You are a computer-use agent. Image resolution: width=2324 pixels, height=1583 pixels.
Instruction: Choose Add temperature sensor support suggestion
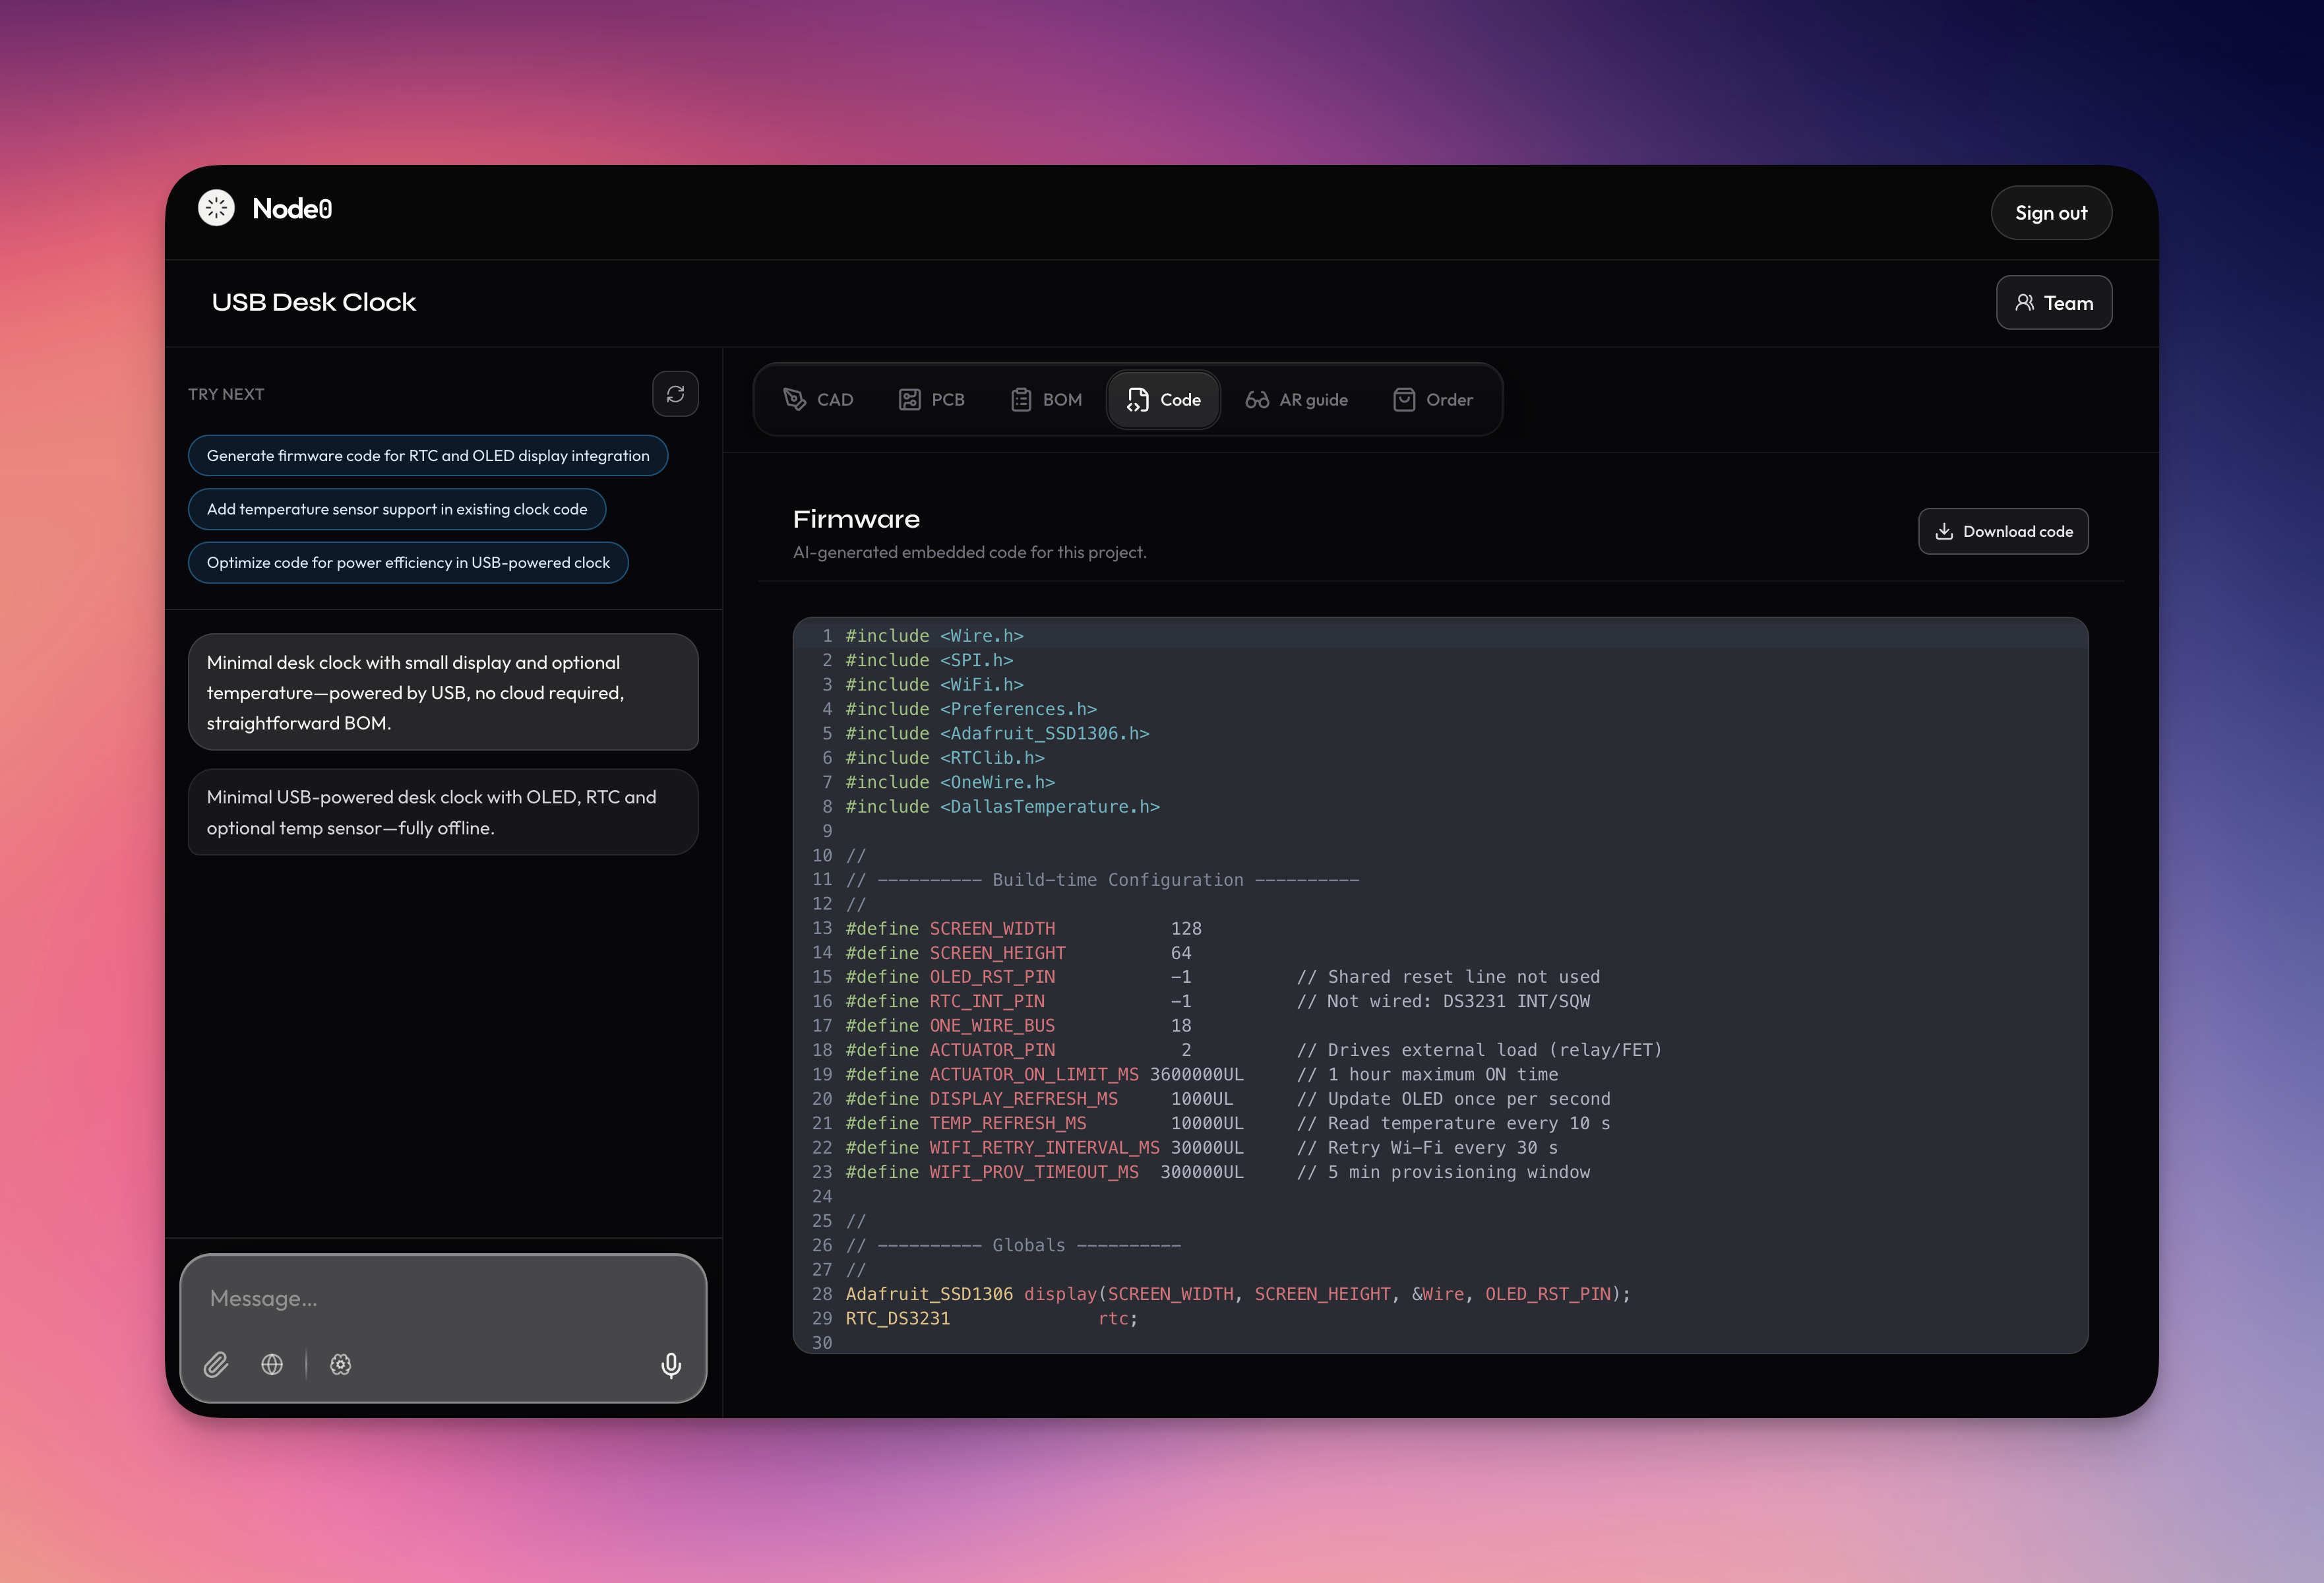coord(396,509)
